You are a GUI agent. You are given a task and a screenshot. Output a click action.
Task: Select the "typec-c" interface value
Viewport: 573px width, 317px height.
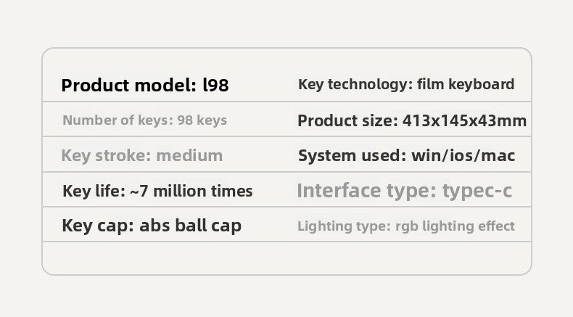pyautogui.click(x=477, y=192)
